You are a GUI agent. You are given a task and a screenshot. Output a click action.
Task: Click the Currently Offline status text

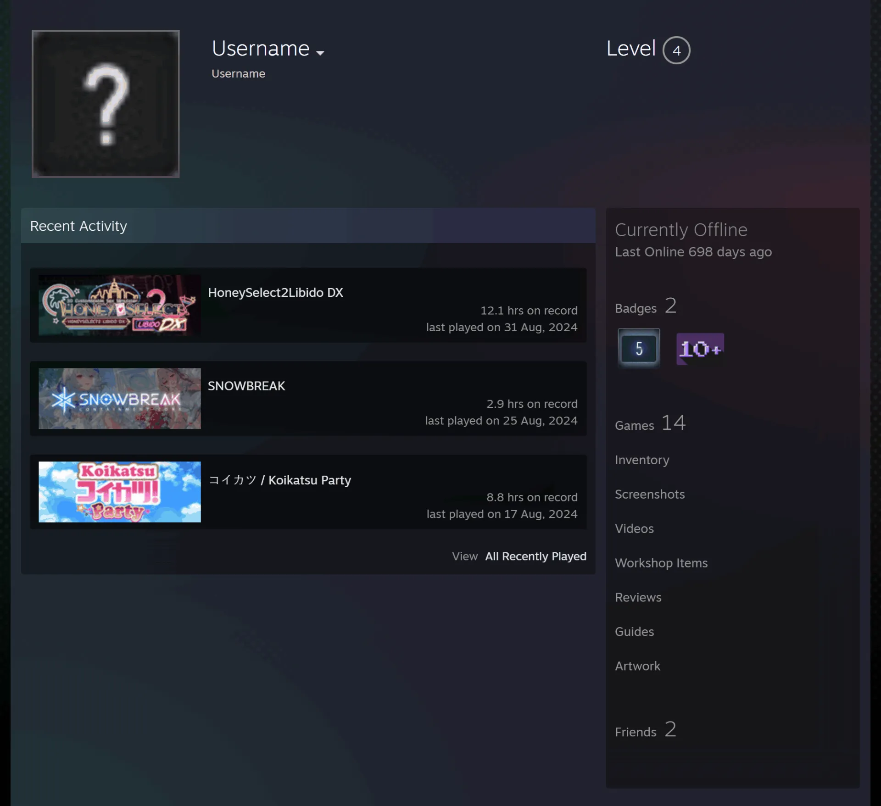681,230
